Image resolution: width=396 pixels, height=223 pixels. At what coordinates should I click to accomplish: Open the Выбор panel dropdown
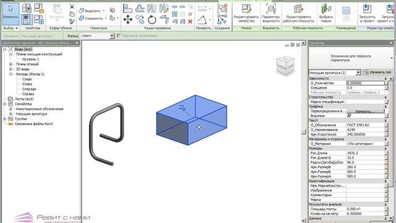pos(17,28)
